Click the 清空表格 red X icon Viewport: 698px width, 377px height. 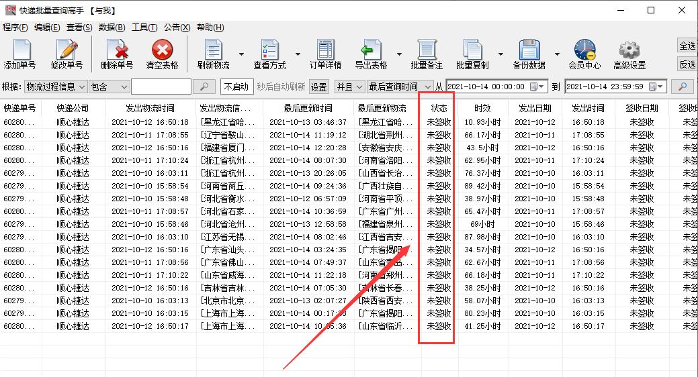pos(162,50)
